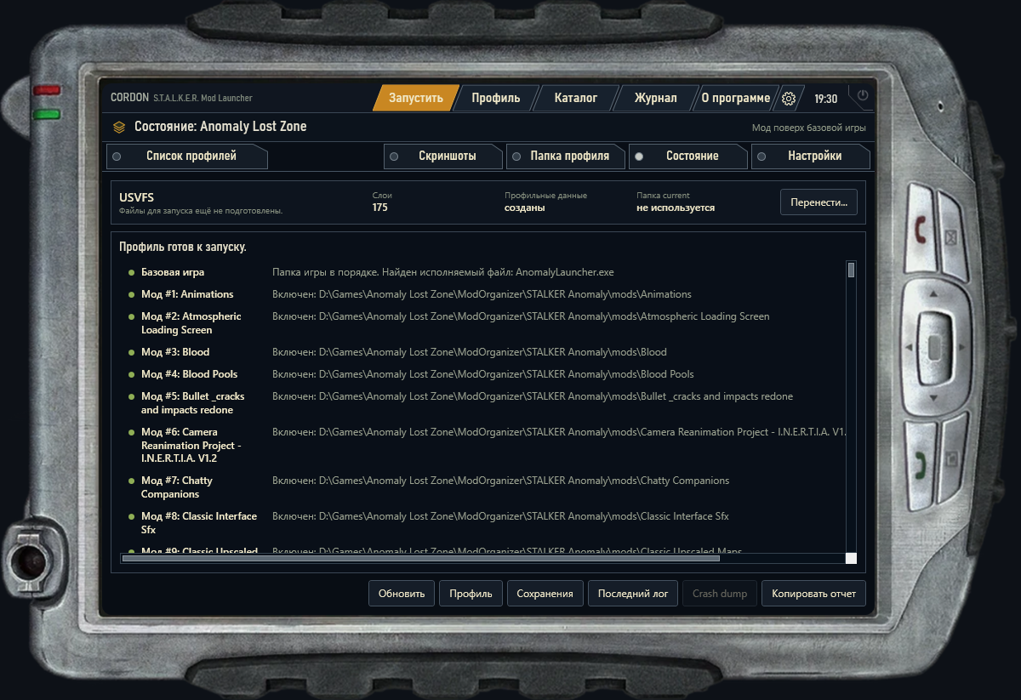Click the Обновить button
This screenshot has width=1021, height=700.
pos(402,594)
